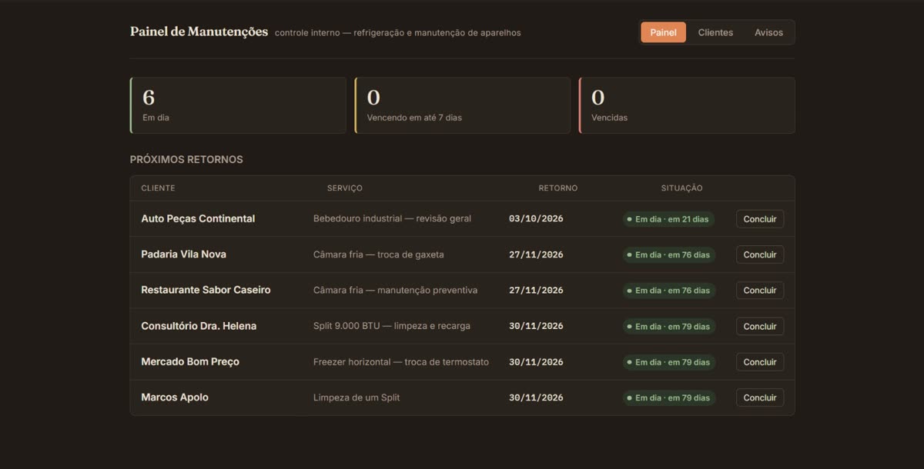Click Consultório Dra. Helena's date 30/11/2026
This screenshot has height=469, width=924.
(x=536, y=326)
